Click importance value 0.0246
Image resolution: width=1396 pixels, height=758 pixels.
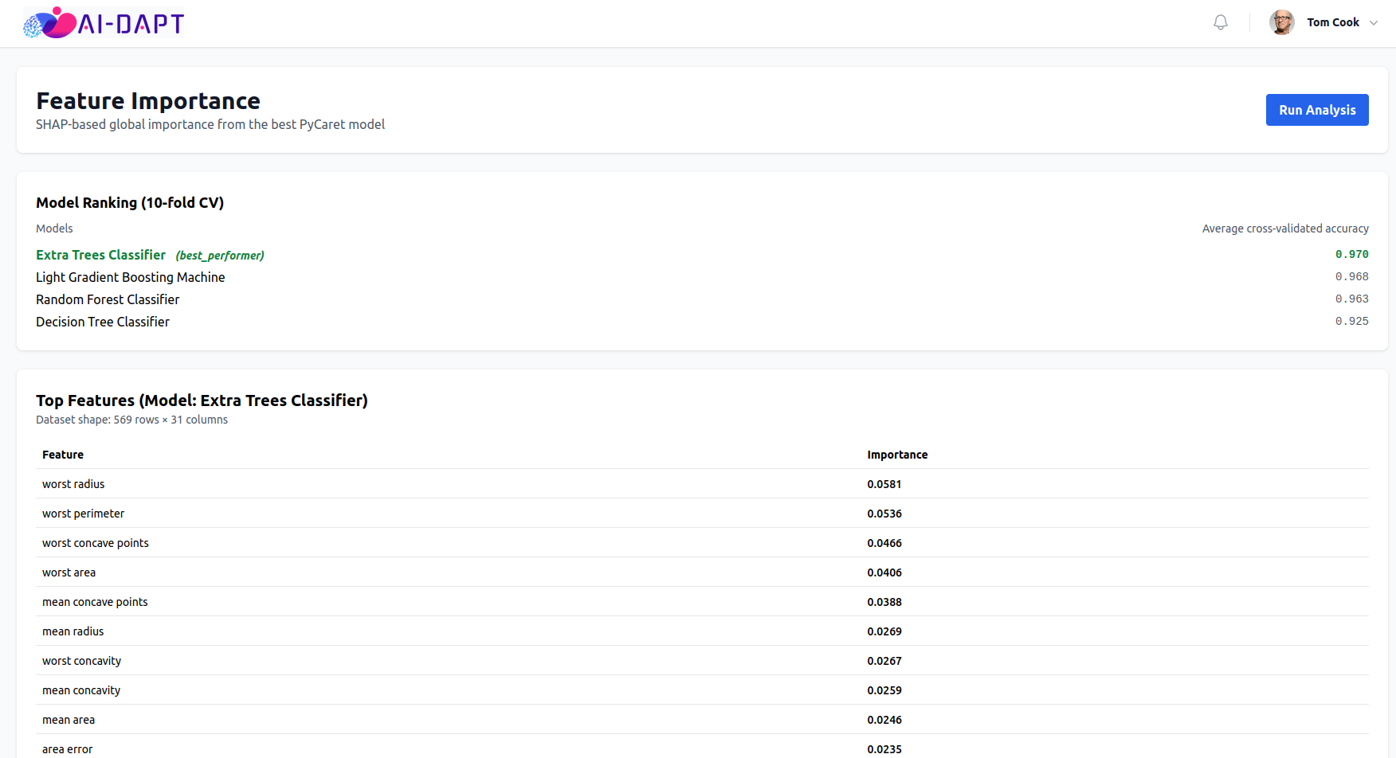884,720
